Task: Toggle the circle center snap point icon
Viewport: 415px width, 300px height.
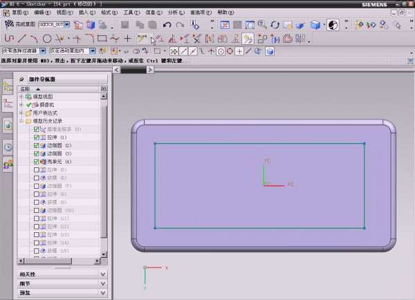Action: pos(221,51)
